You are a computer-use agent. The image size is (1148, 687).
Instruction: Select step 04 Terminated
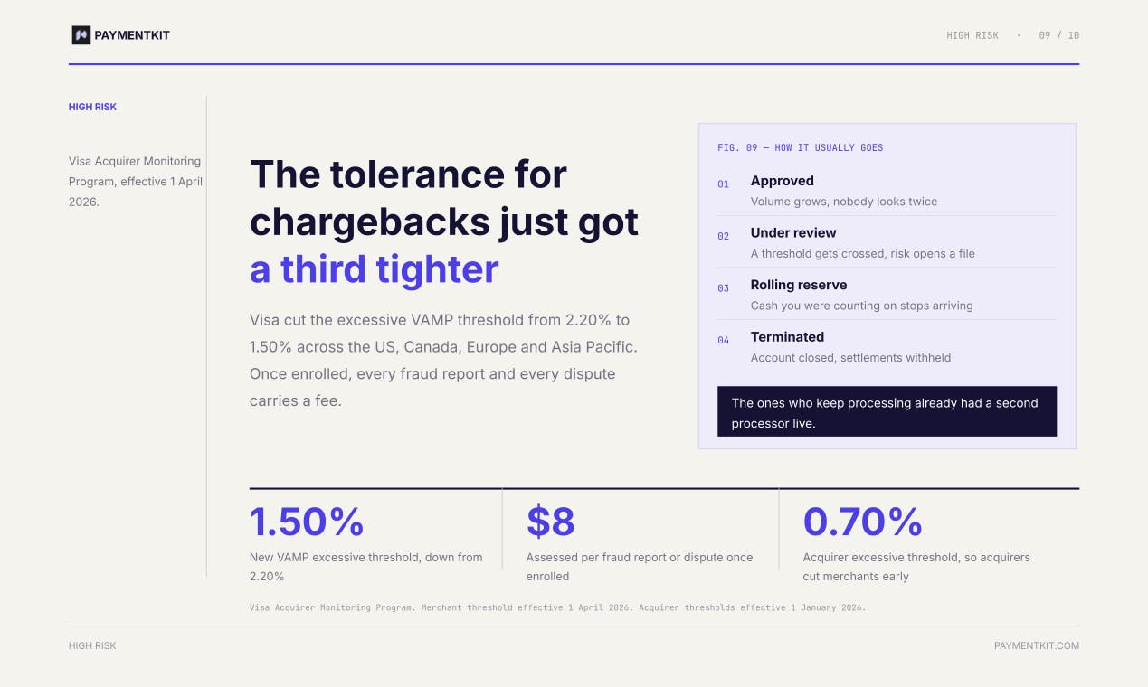click(887, 346)
